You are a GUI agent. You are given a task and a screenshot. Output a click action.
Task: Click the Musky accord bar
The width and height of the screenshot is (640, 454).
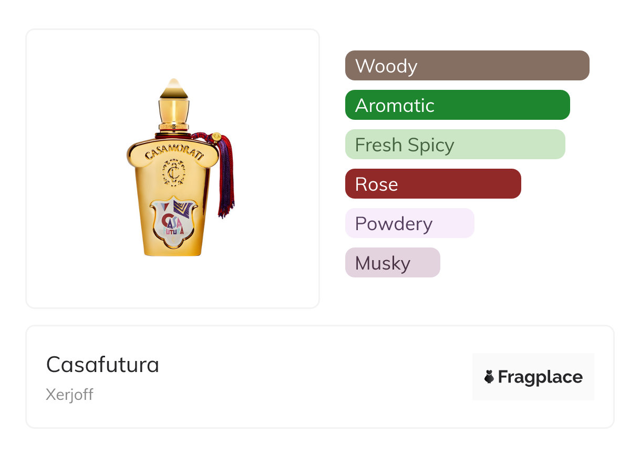(x=392, y=263)
